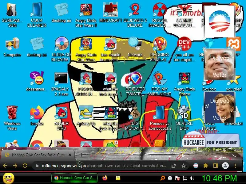Share this page from address bar
This screenshot has height=184, width=246.
pyautogui.click(x=174, y=166)
